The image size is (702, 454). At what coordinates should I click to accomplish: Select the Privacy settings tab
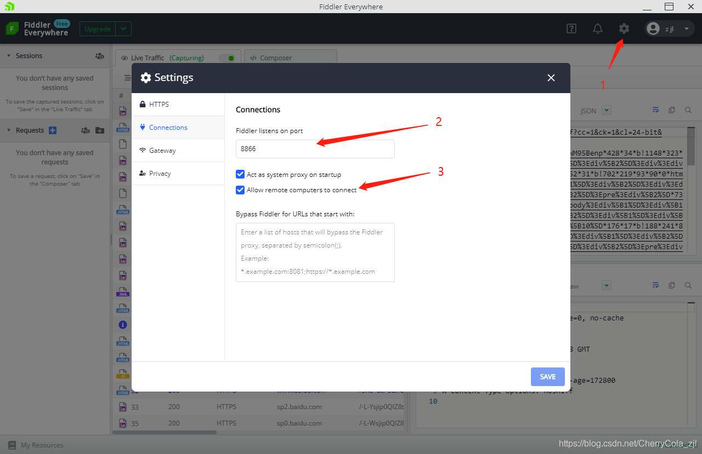tap(178, 173)
